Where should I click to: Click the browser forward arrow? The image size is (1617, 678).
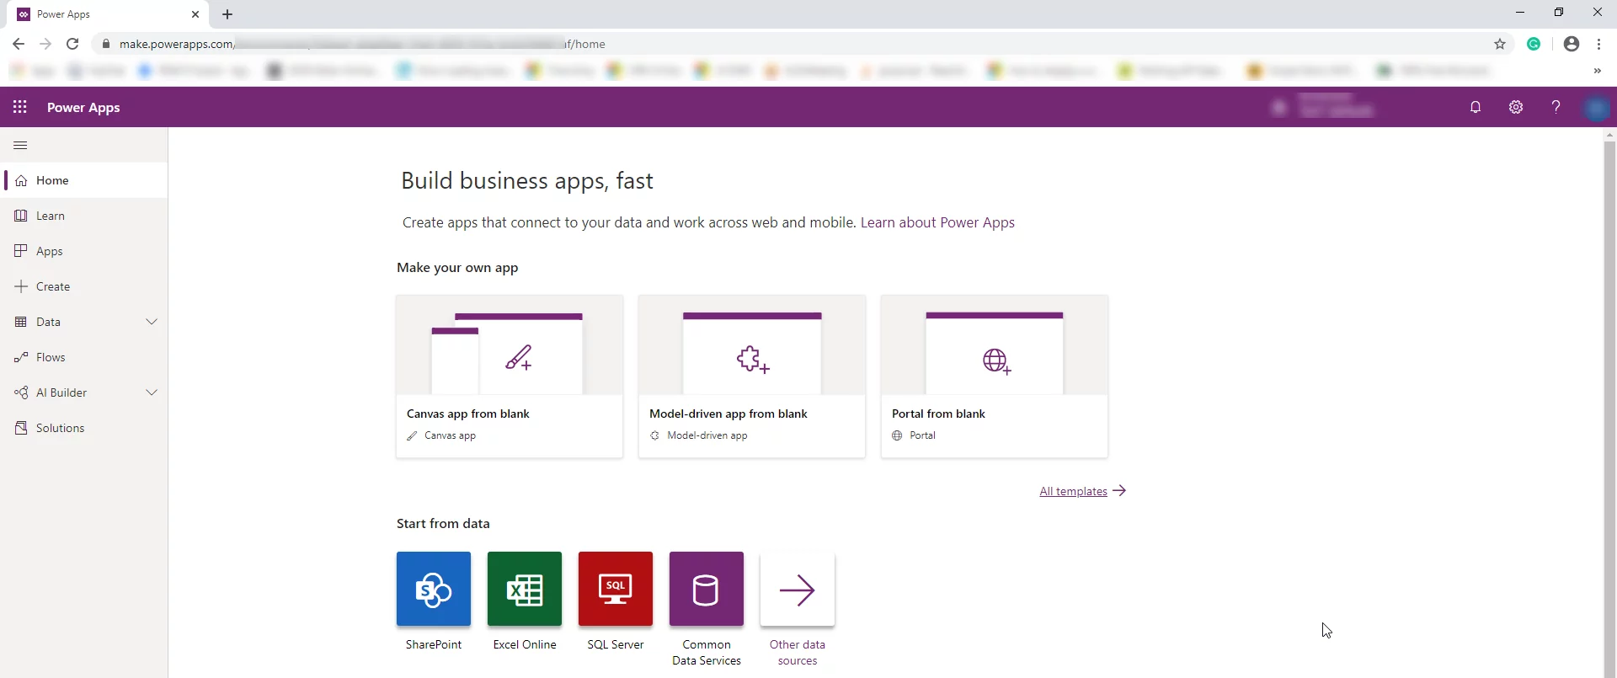pos(45,44)
